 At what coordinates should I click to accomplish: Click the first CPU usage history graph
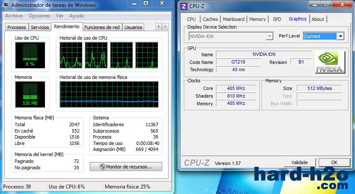71,55
